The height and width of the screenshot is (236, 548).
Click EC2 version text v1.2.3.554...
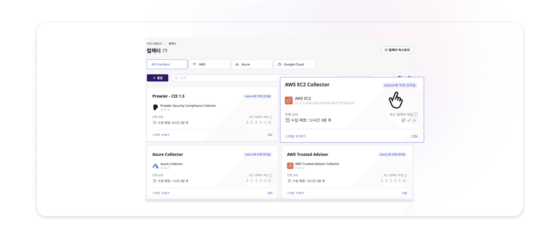tap(325, 103)
